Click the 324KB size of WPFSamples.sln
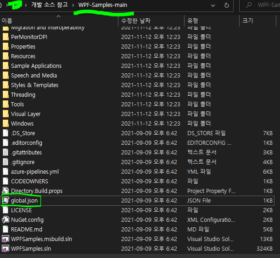Screen dimensions: 280x258 265,249
